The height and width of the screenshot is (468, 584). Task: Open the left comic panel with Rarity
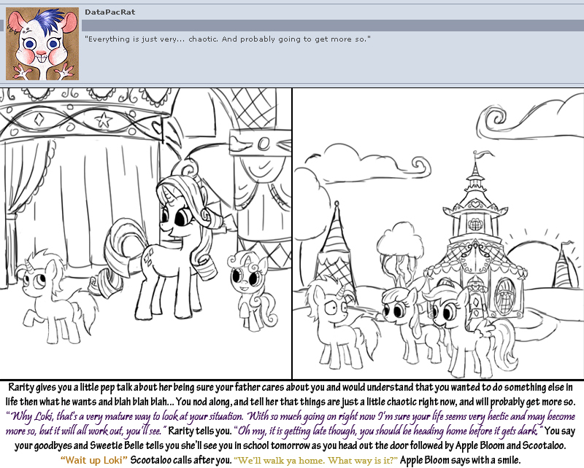tap(145, 233)
